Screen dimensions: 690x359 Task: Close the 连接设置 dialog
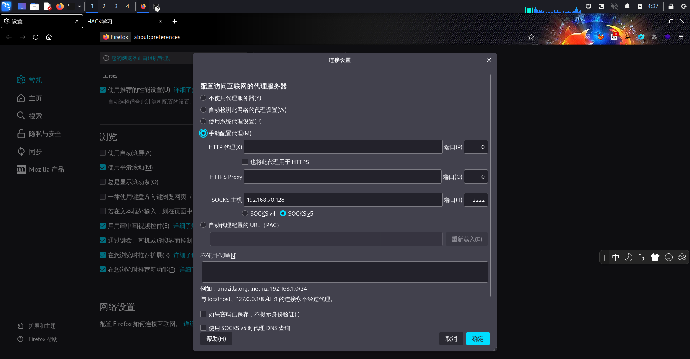[489, 60]
